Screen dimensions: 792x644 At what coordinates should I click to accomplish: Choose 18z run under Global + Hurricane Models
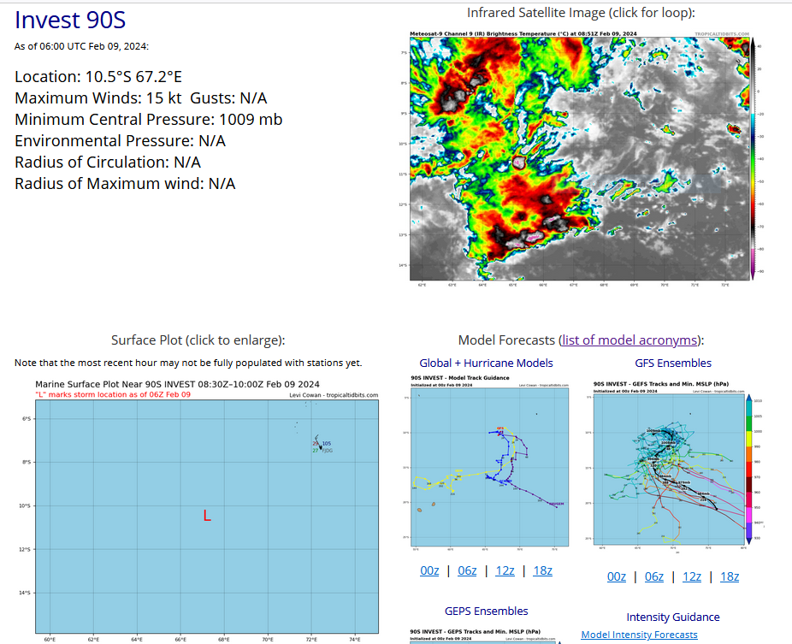542,570
